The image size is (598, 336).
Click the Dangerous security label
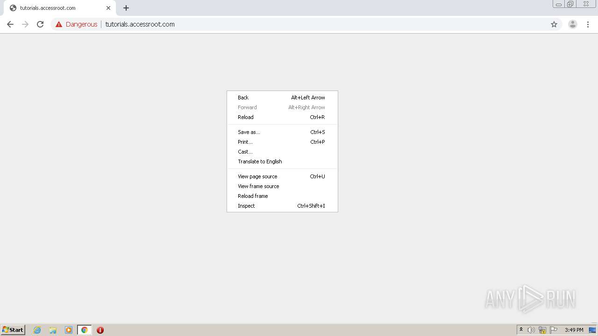point(81,24)
